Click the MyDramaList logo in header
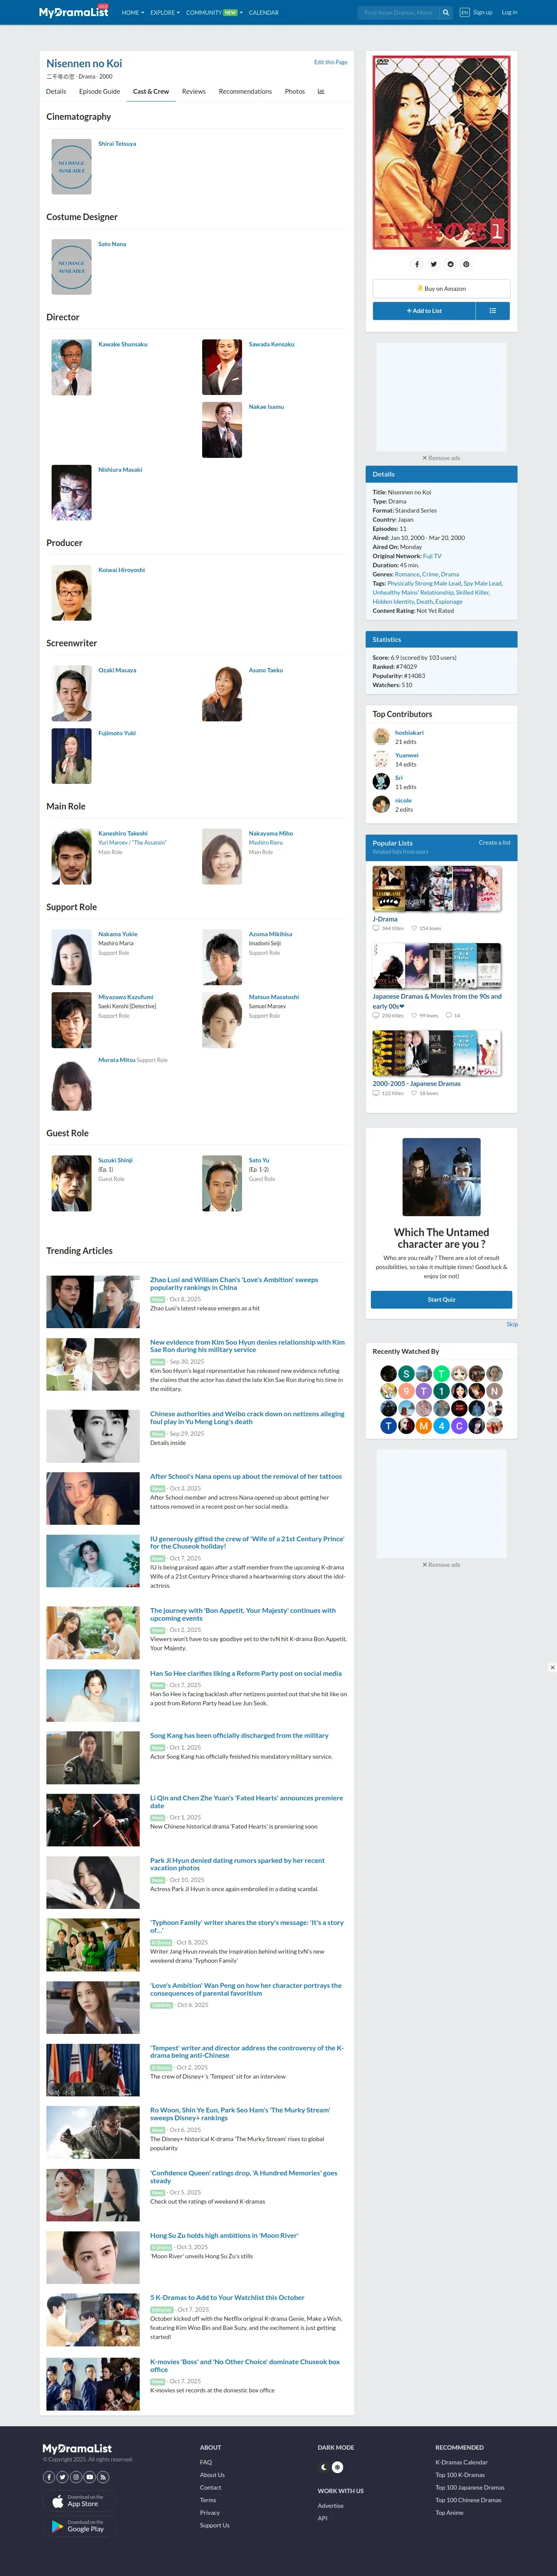This screenshot has height=2576, width=557. coord(74,12)
